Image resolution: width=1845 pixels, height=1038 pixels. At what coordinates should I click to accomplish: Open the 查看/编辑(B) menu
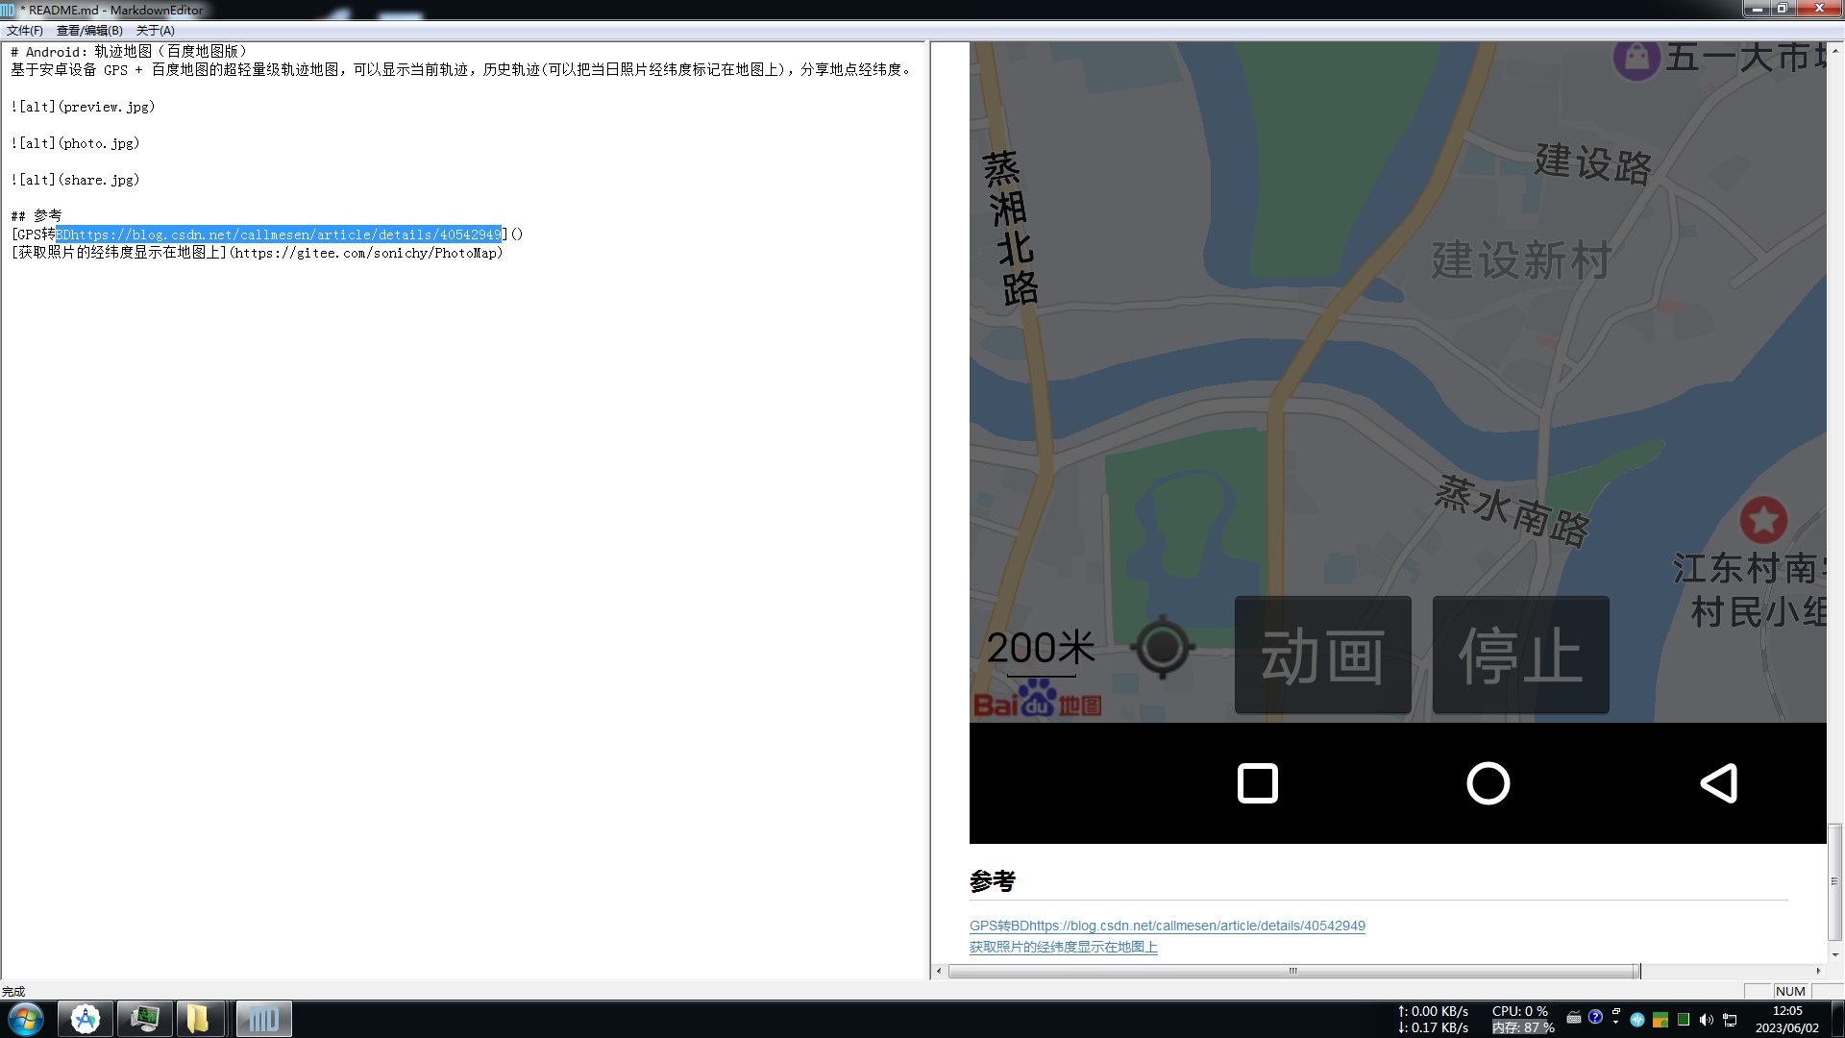point(89,31)
